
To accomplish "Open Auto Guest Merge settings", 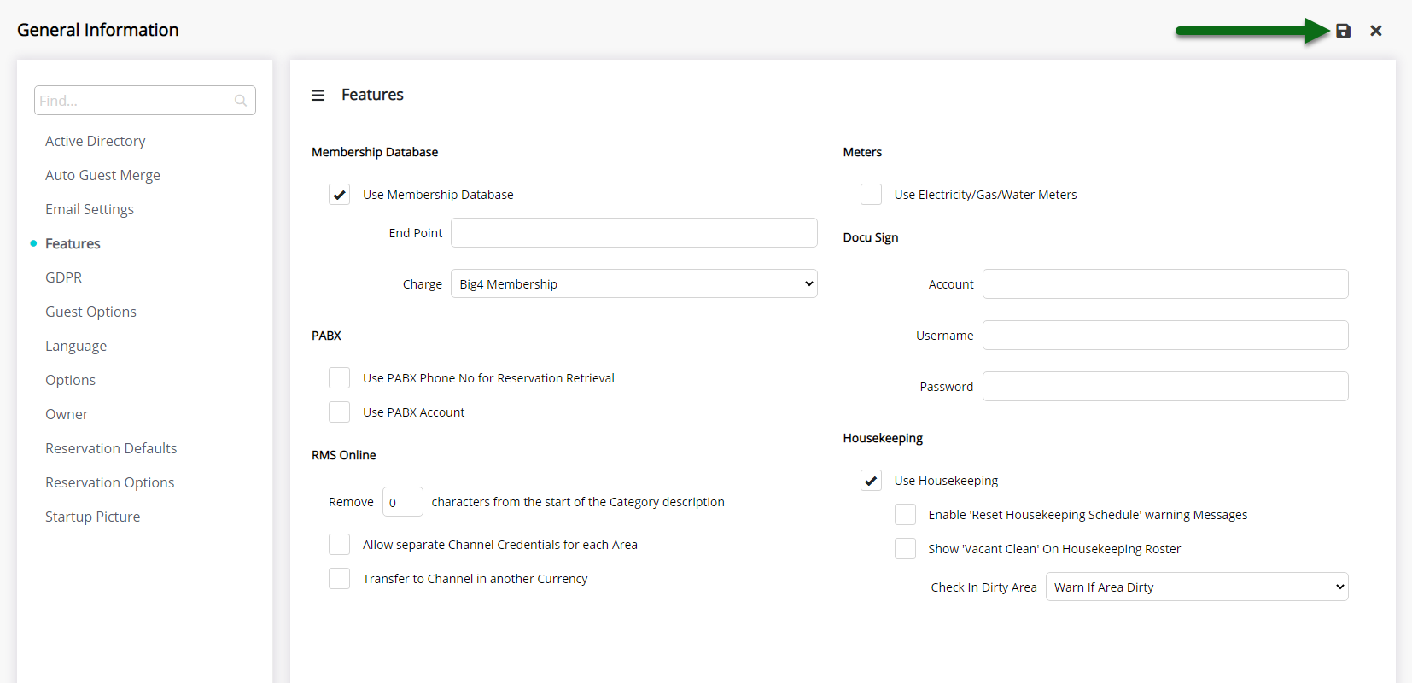I will [x=102, y=175].
